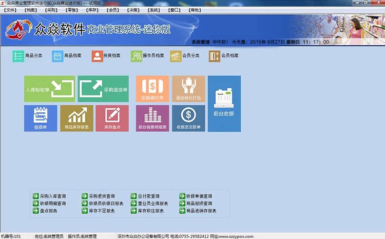This screenshot has width=385, height=239.
Task: Click the date and time display in the banner
Action: [x=280, y=42]
